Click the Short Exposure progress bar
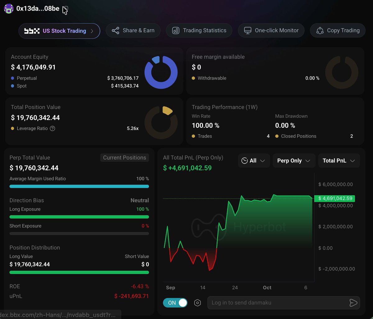The width and height of the screenshot is (373, 319). point(79,233)
